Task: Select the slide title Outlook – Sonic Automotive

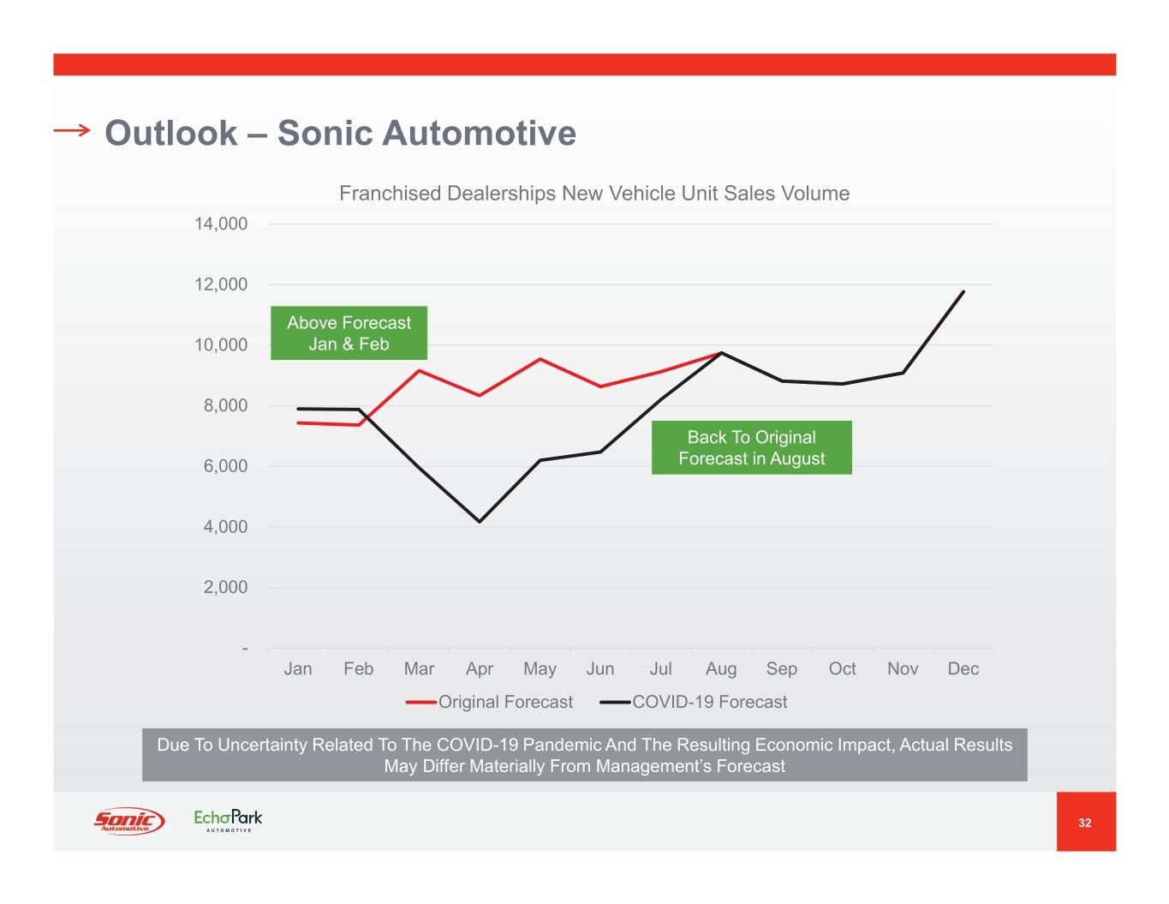Action: tap(340, 134)
